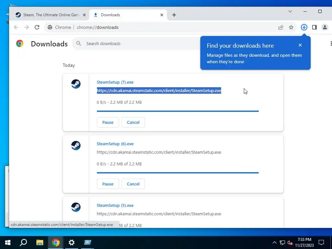
Task: Open SteamSetup (6).exe file link
Action: pos(115,144)
